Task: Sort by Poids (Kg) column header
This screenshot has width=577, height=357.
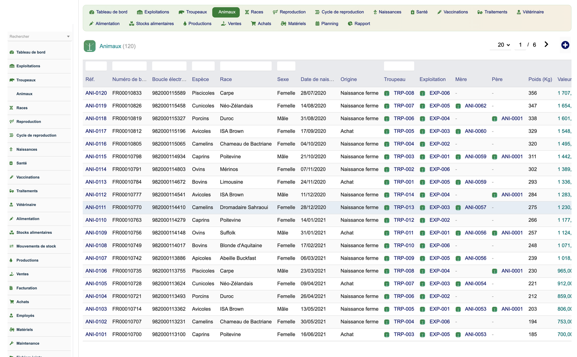Action: pos(540,79)
